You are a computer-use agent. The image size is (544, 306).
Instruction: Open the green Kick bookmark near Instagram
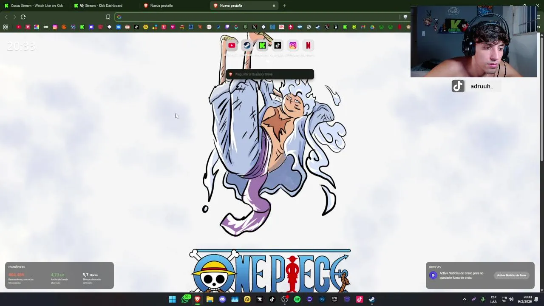pos(82,27)
